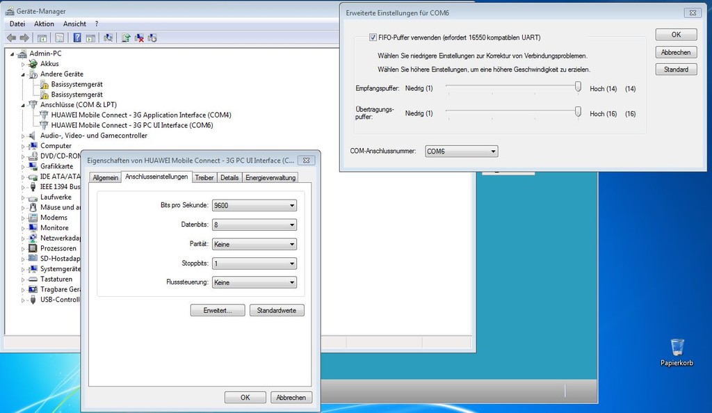This screenshot has width=712, height=413.
Task: Click the Standard button in COM6 settings
Action: tap(676, 70)
